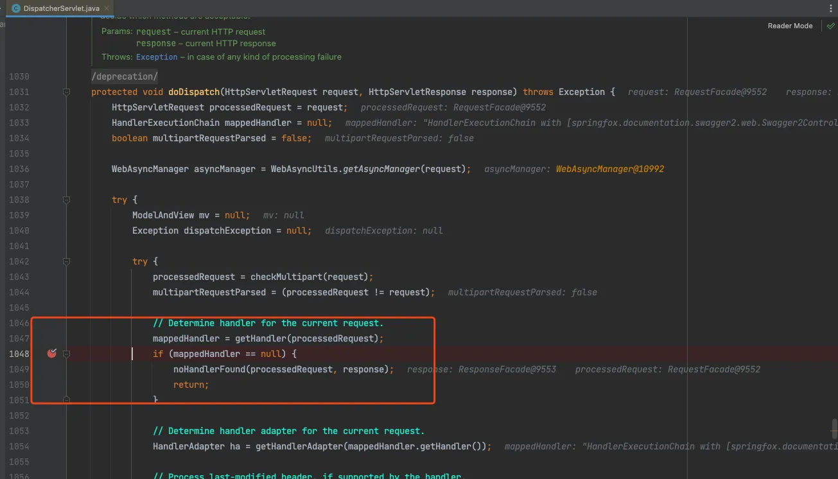
Task: Open the editor tabs three-dot menu
Action: pos(831,8)
